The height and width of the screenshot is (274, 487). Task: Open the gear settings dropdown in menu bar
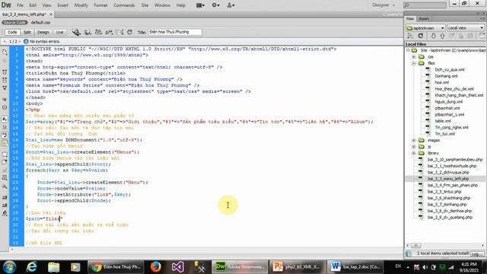coord(215,5)
